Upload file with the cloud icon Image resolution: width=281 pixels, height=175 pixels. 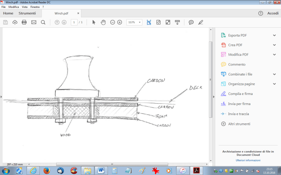pyautogui.click(x=15, y=22)
